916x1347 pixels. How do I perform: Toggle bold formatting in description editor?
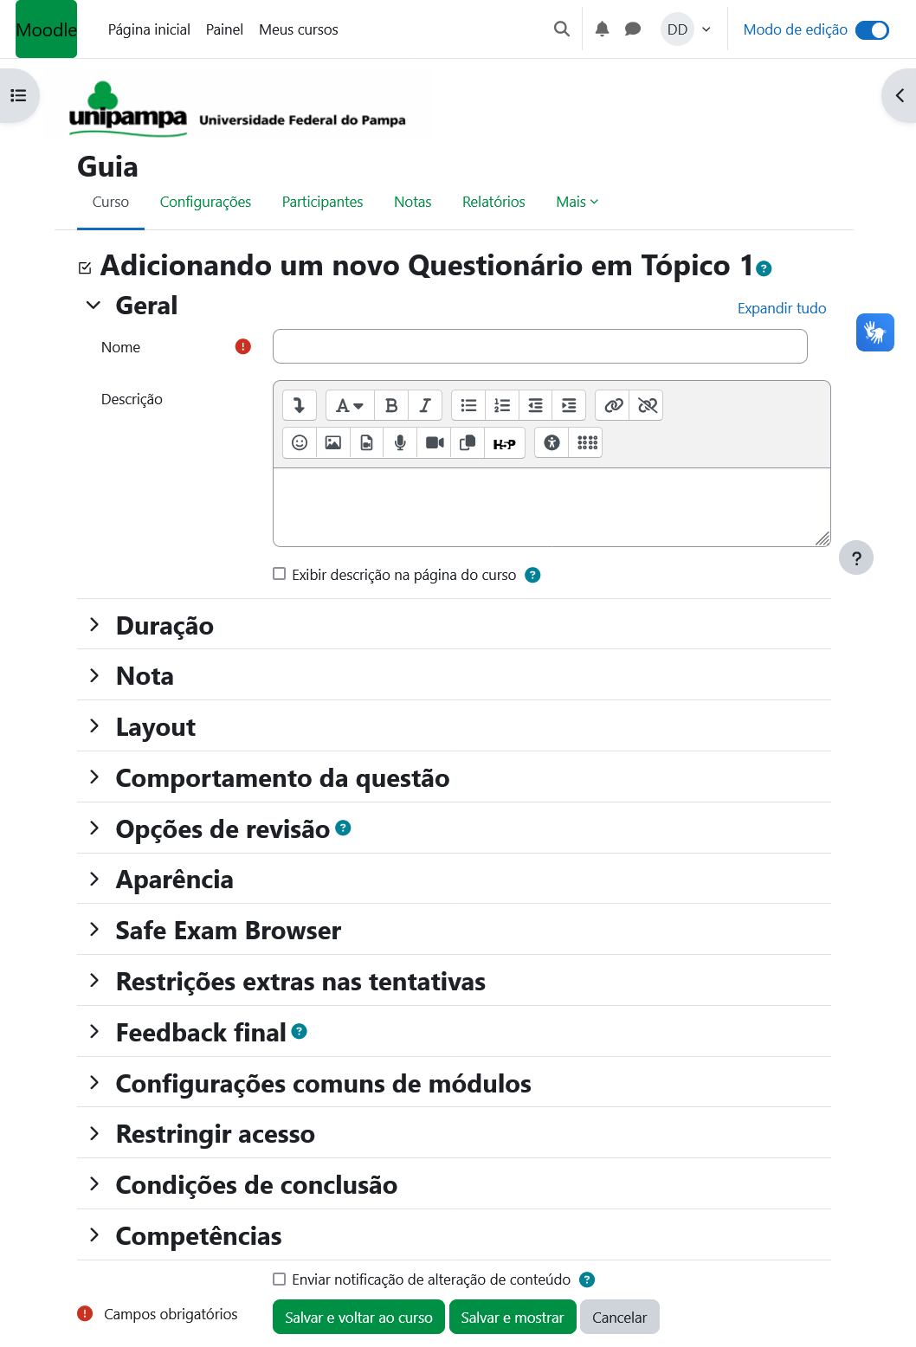pyautogui.click(x=391, y=405)
